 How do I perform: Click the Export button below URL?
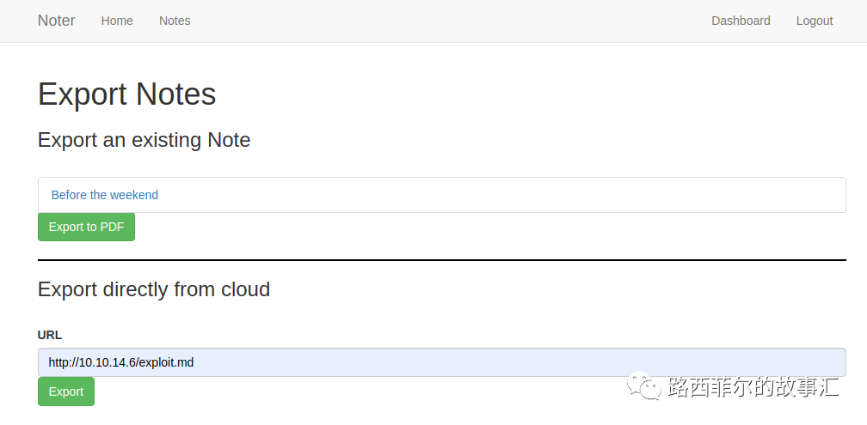tap(66, 392)
